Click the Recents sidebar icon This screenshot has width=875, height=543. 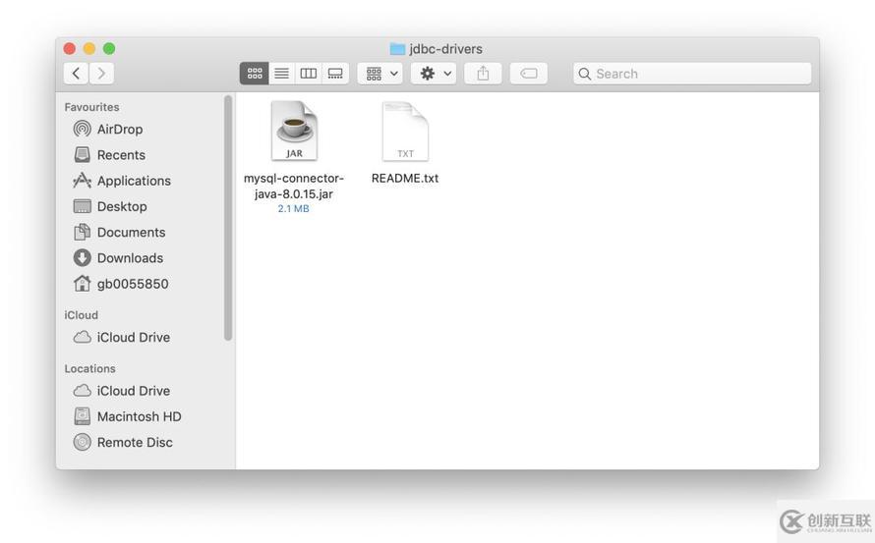coord(82,154)
